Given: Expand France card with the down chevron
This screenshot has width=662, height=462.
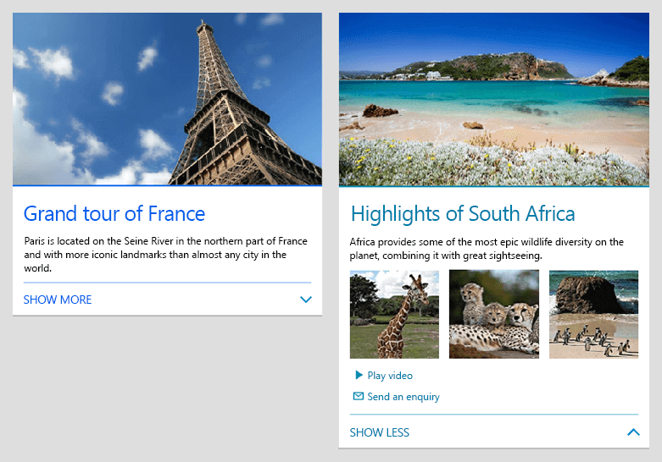Looking at the screenshot, I should point(306,300).
